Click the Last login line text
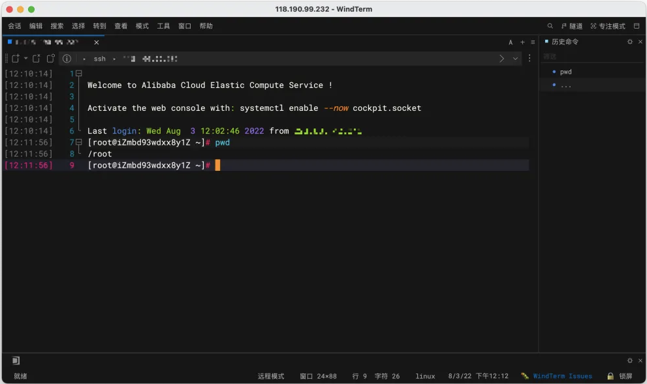The width and height of the screenshot is (647, 384). coord(225,130)
